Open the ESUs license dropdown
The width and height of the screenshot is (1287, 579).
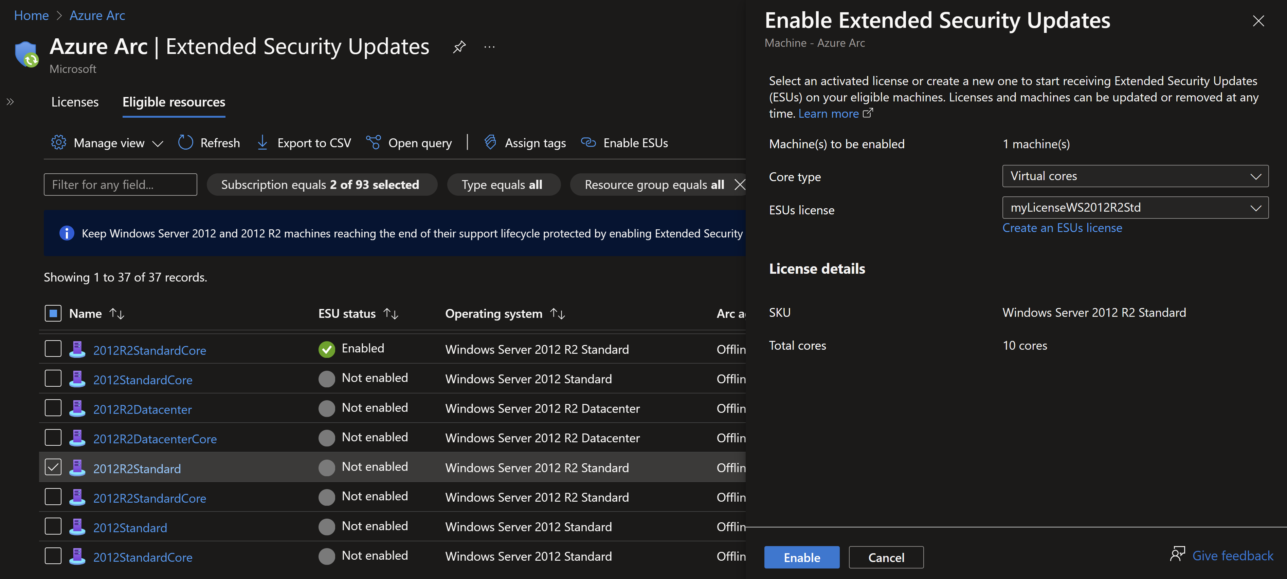(x=1135, y=208)
